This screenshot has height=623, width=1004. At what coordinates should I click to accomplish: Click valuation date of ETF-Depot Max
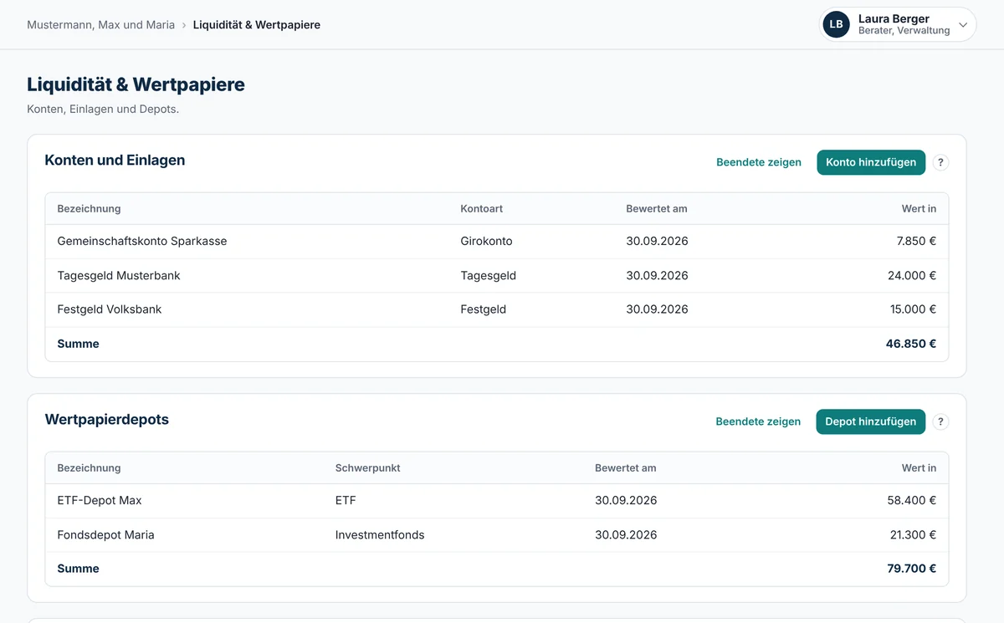tap(626, 500)
